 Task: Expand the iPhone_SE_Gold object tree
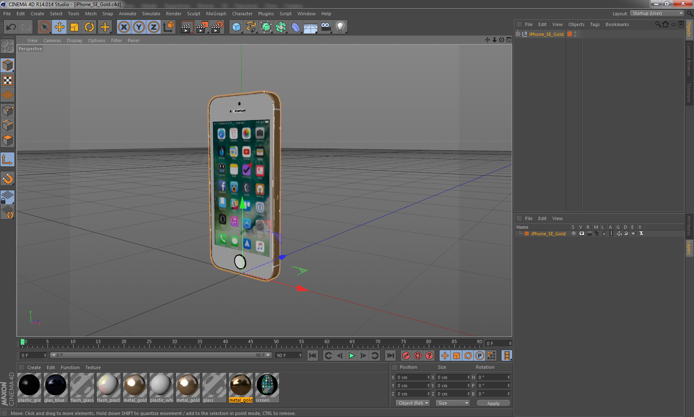click(518, 34)
